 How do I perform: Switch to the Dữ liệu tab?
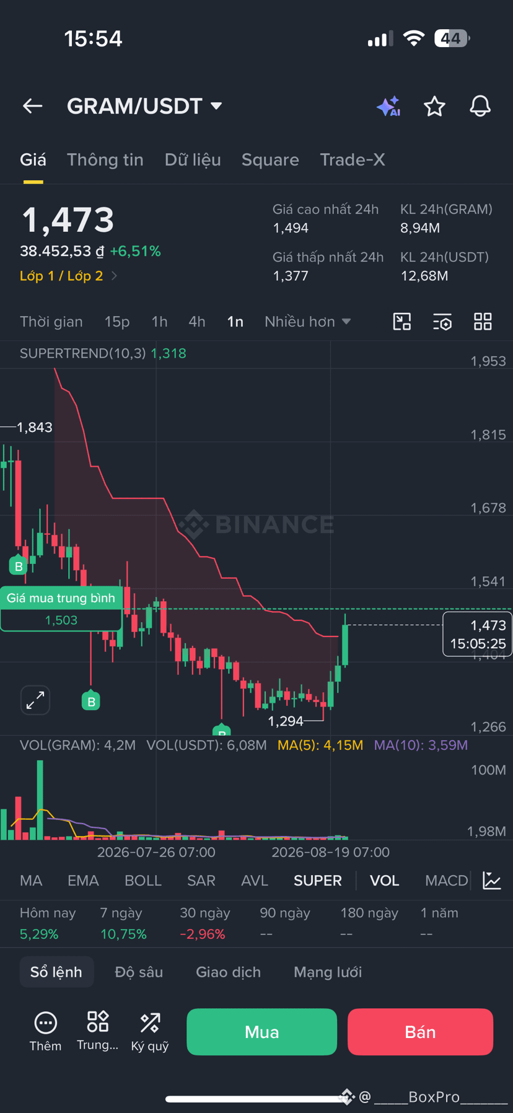[193, 160]
